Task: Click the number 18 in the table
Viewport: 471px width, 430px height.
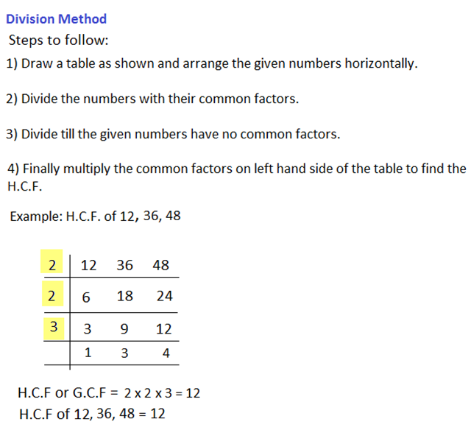Action: coord(125,296)
